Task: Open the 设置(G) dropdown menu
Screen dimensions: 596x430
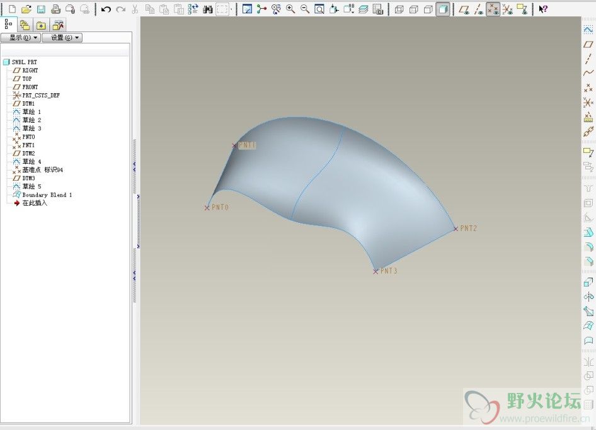Action: click(x=62, y=38)
